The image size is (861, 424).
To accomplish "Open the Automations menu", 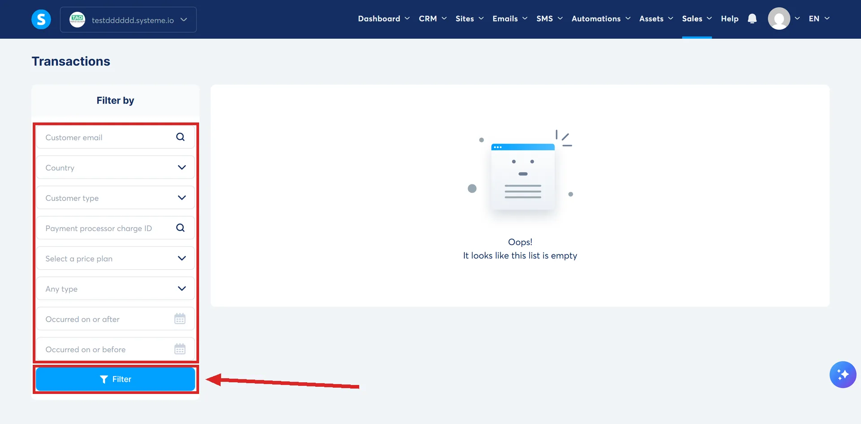I will tap(601, 19).
